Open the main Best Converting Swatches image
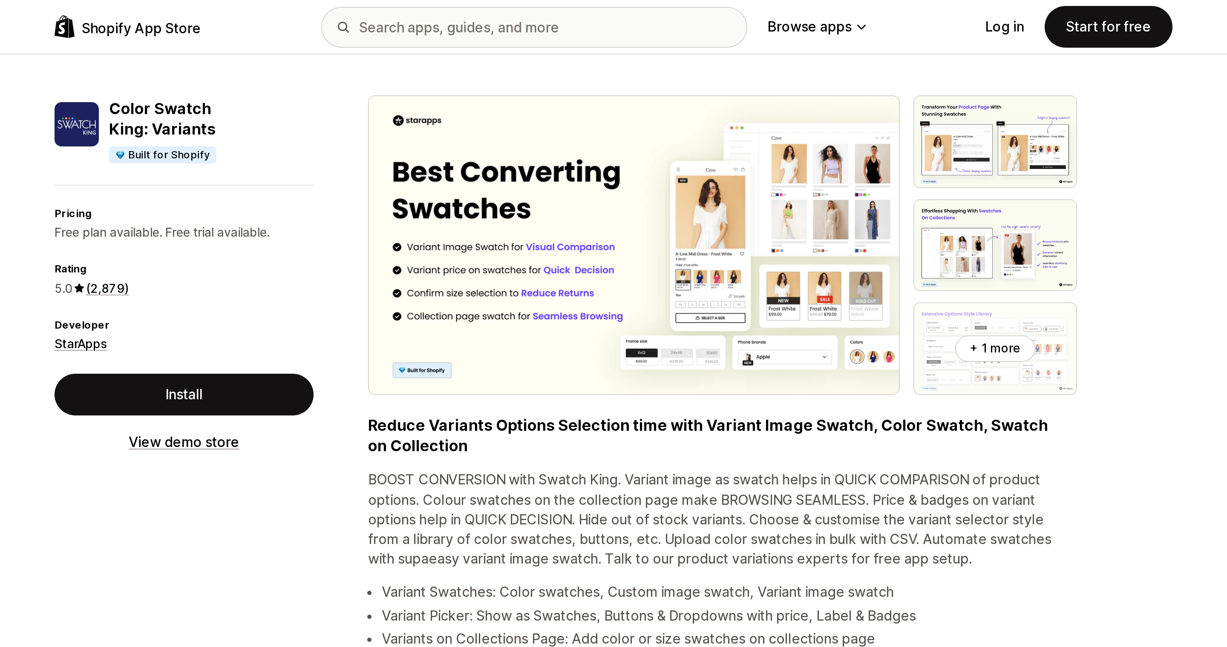Viewport: 1227px width, 647px height. tap(634, 245)
